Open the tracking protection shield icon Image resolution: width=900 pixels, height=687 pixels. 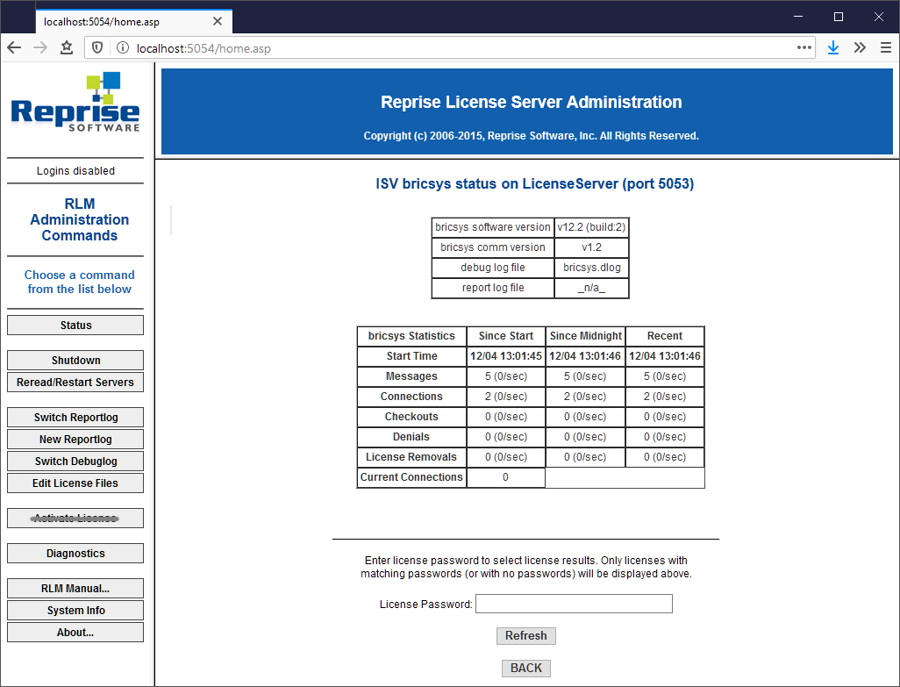[x=97, y=48]
